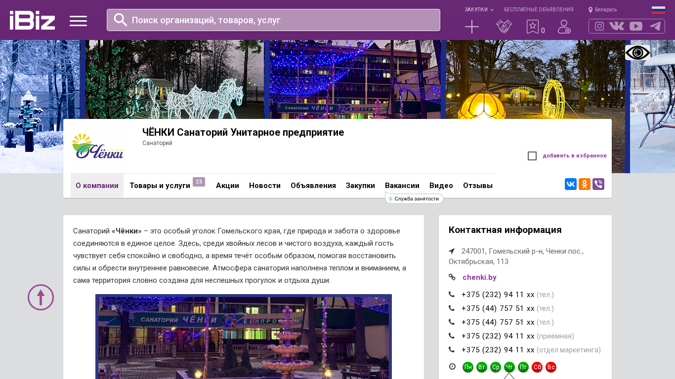Open the sanatorium night fountain photo
This screenshot has height=379, width=675.
[x=244, y=337]
